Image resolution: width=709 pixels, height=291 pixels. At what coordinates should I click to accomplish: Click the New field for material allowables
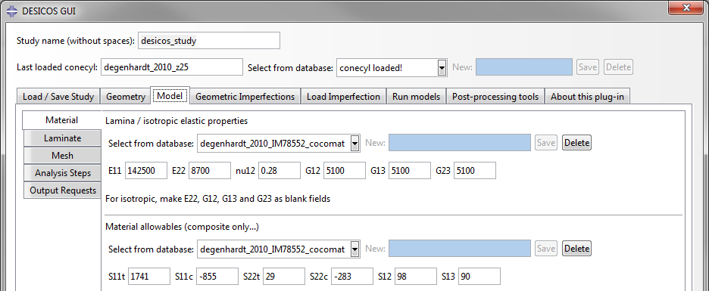459,249
